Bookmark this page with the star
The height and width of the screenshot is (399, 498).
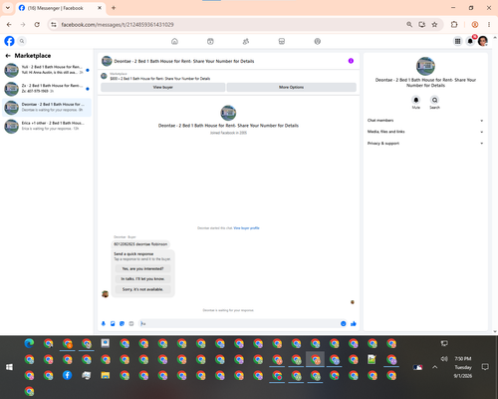point(434,25)
